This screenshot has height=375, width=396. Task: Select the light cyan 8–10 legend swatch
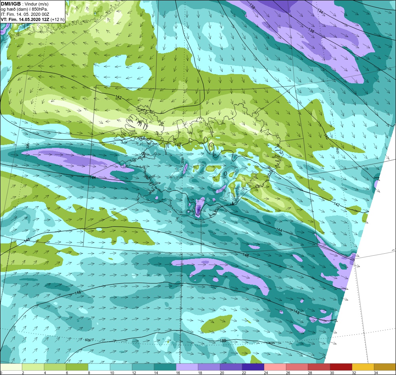pos(99,367)
